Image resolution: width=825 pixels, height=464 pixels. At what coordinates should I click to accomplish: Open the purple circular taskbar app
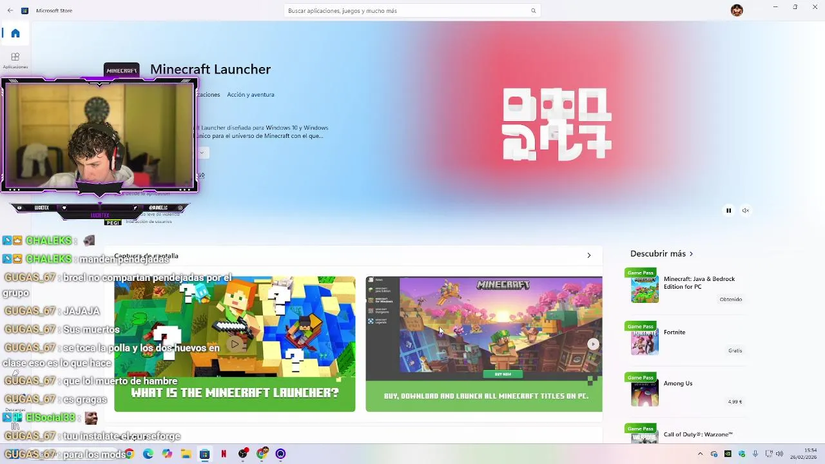pos(280,454)
